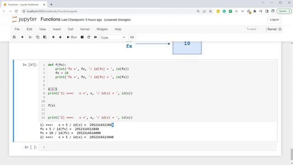The image size is (293, 165).
Task: Click the Chrome Update button
Action: point(284,11)
